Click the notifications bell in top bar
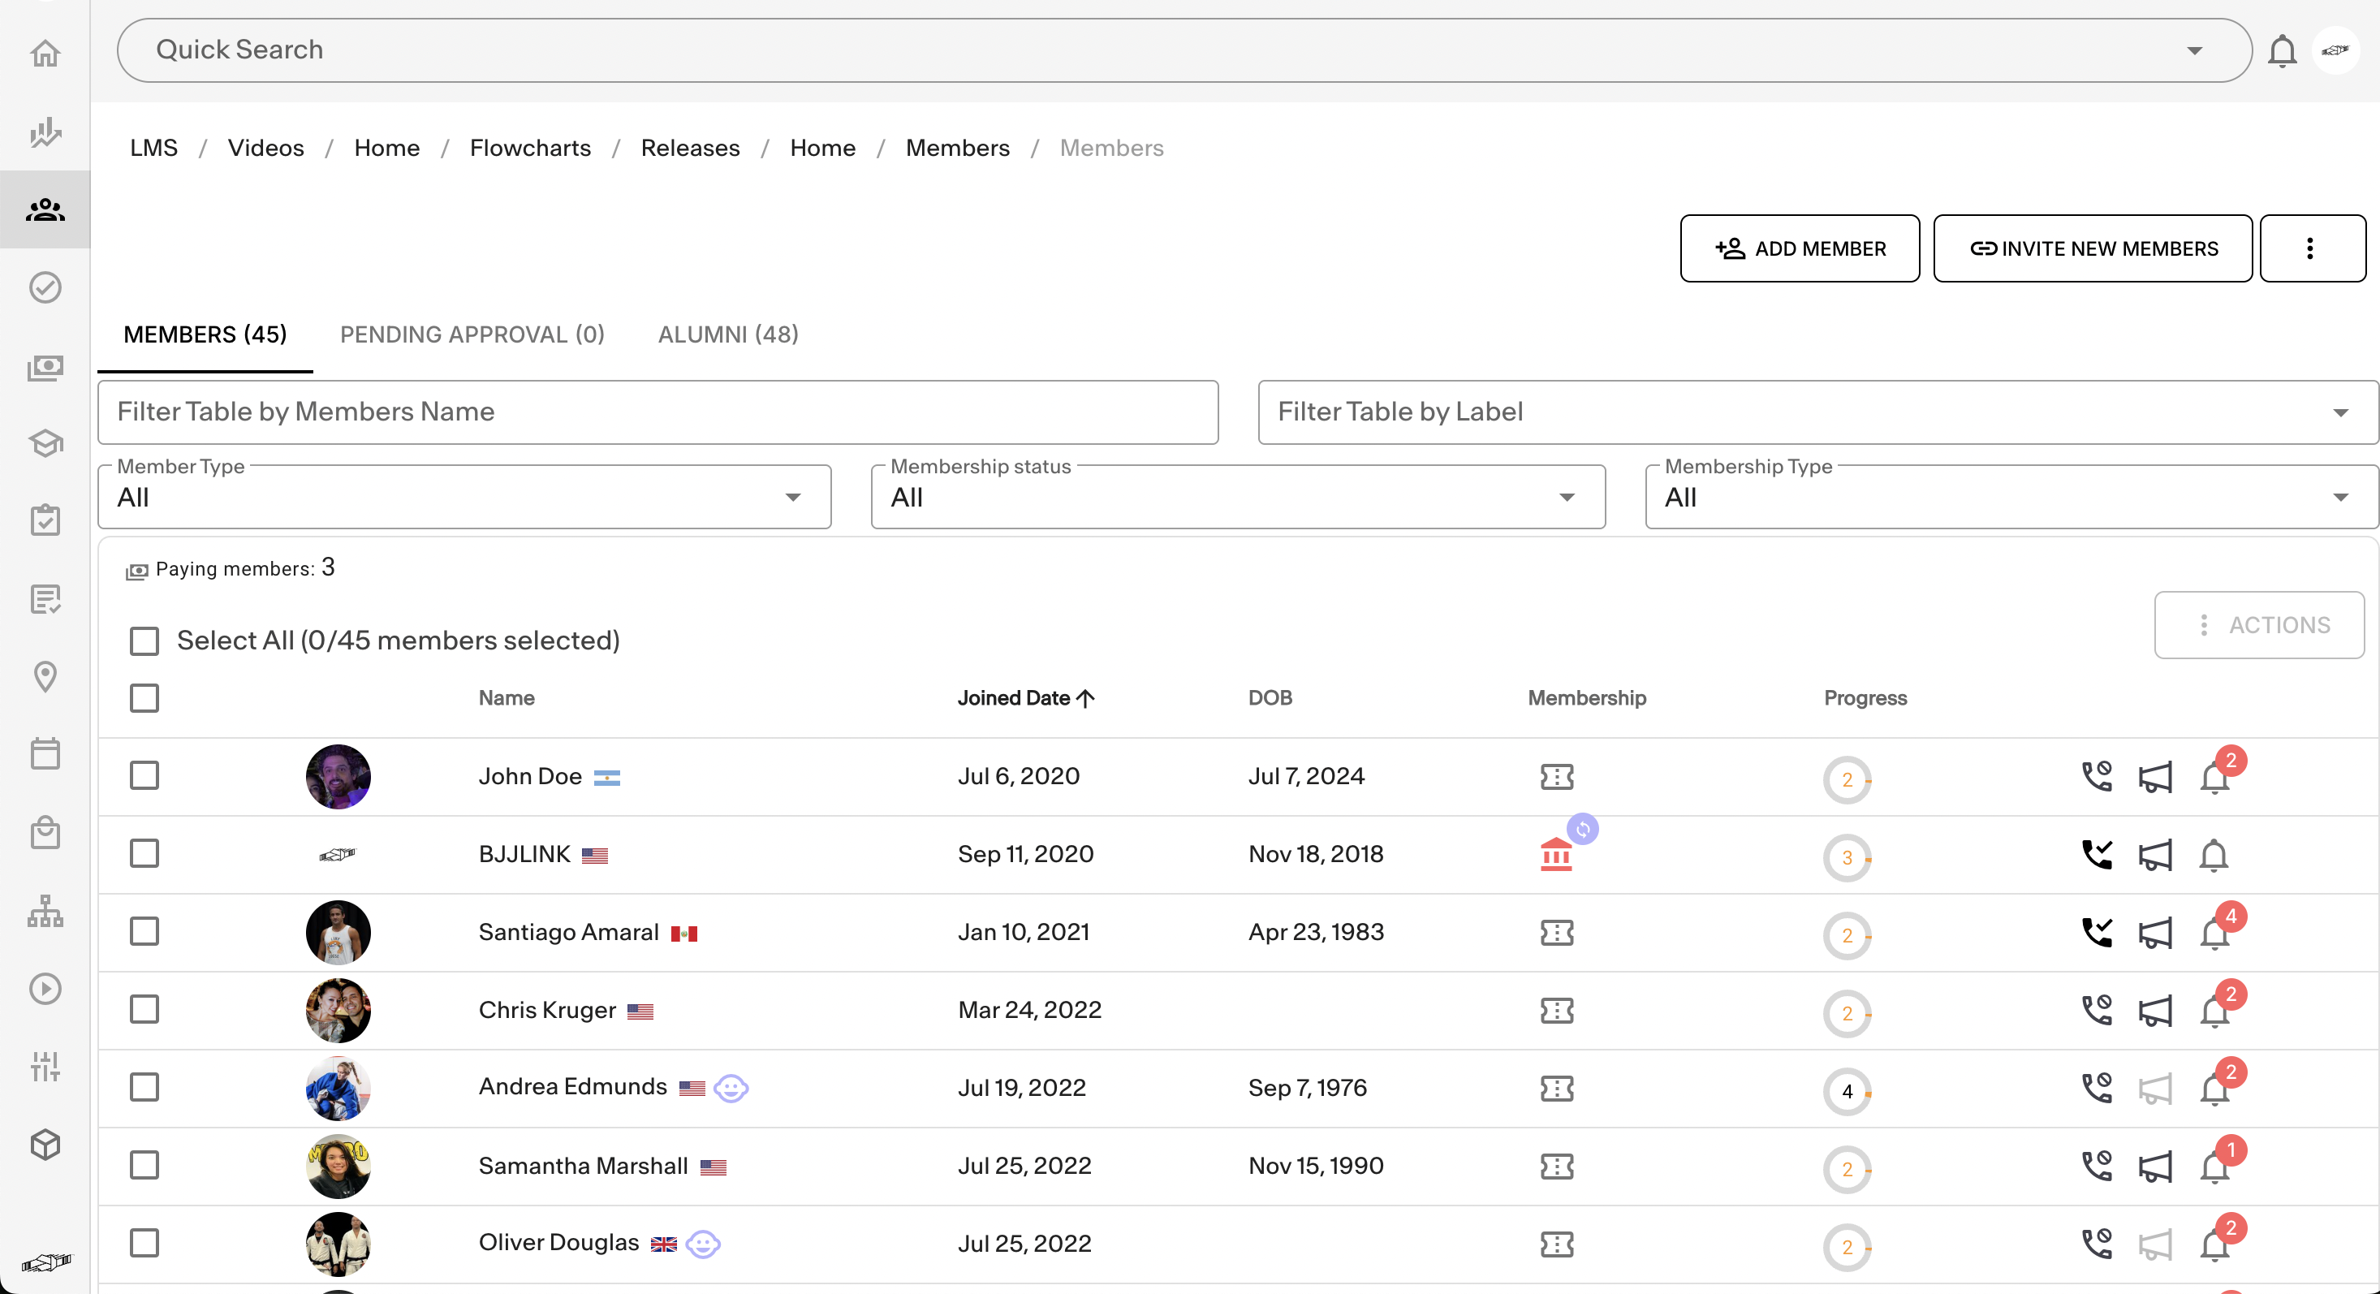Viewport: 2380px width, 1294px height. click(2282, 50)
